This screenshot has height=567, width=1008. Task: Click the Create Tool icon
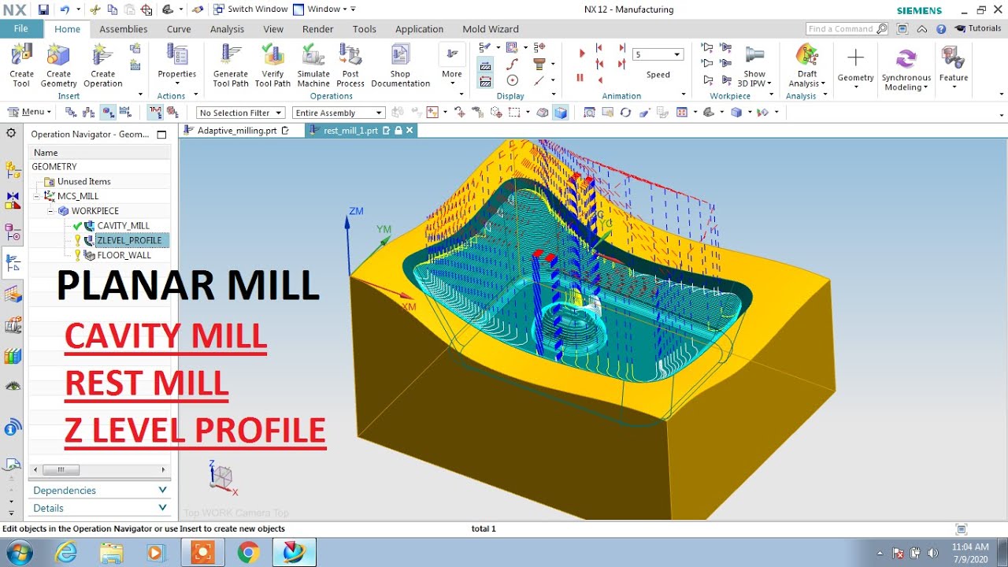click(22, 65)
